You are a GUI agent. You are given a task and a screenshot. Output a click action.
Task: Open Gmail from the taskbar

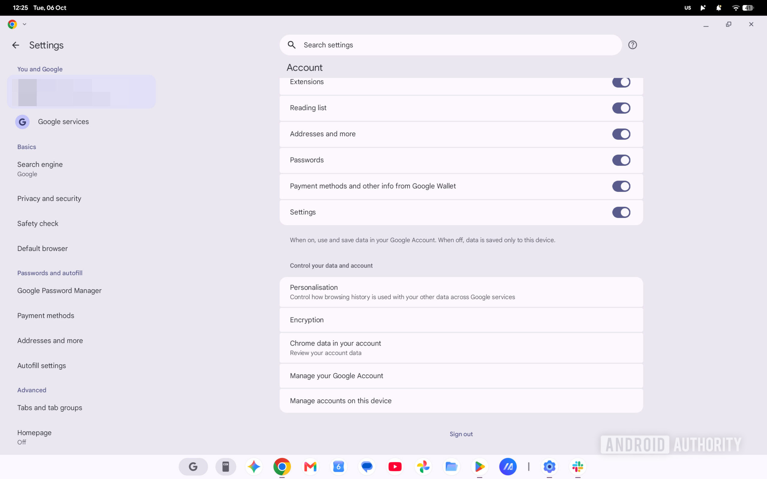coord(310,466)
